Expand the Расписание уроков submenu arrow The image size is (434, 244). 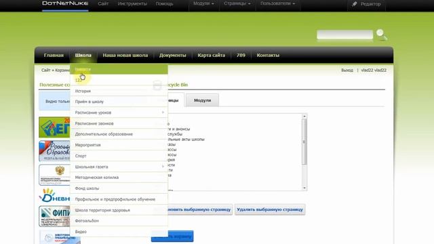click(163, 113)
